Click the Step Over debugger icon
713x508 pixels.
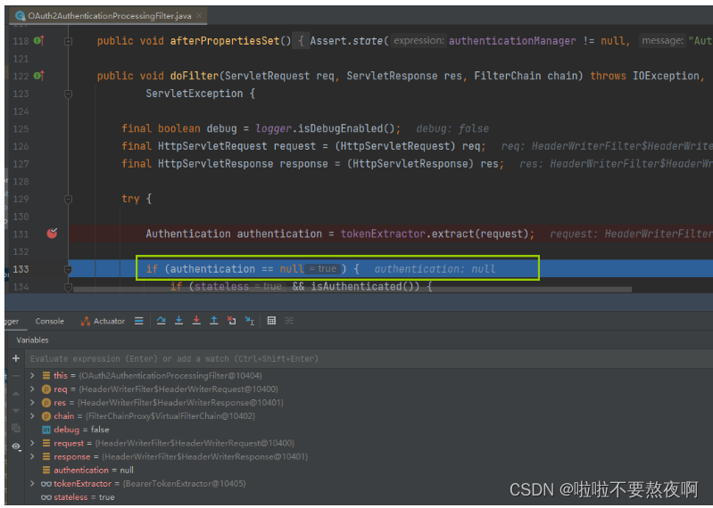pyautogui.click(x=162, y=321)
